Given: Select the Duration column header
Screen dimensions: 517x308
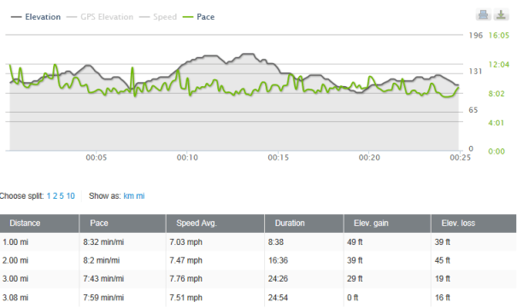Looking at the screenshot, I should coord(304,224).
